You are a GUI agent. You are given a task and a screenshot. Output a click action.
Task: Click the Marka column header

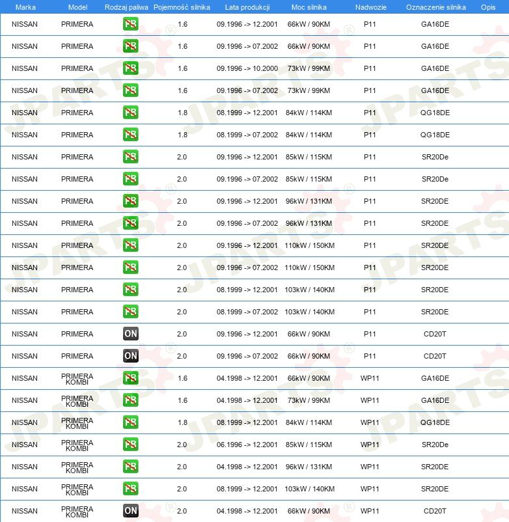[25, 7]
